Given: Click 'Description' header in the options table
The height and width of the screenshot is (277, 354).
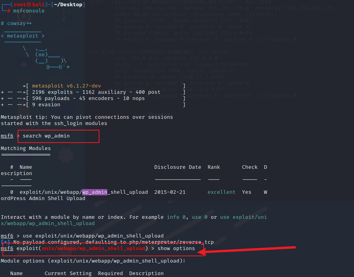Looking at the screenshot, I should (x=146, y=273).
